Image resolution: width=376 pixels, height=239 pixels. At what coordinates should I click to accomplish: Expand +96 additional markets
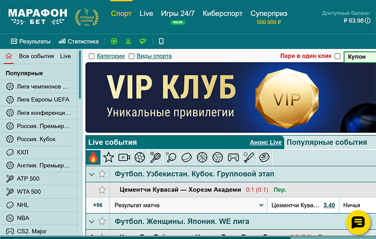(98, 205)
